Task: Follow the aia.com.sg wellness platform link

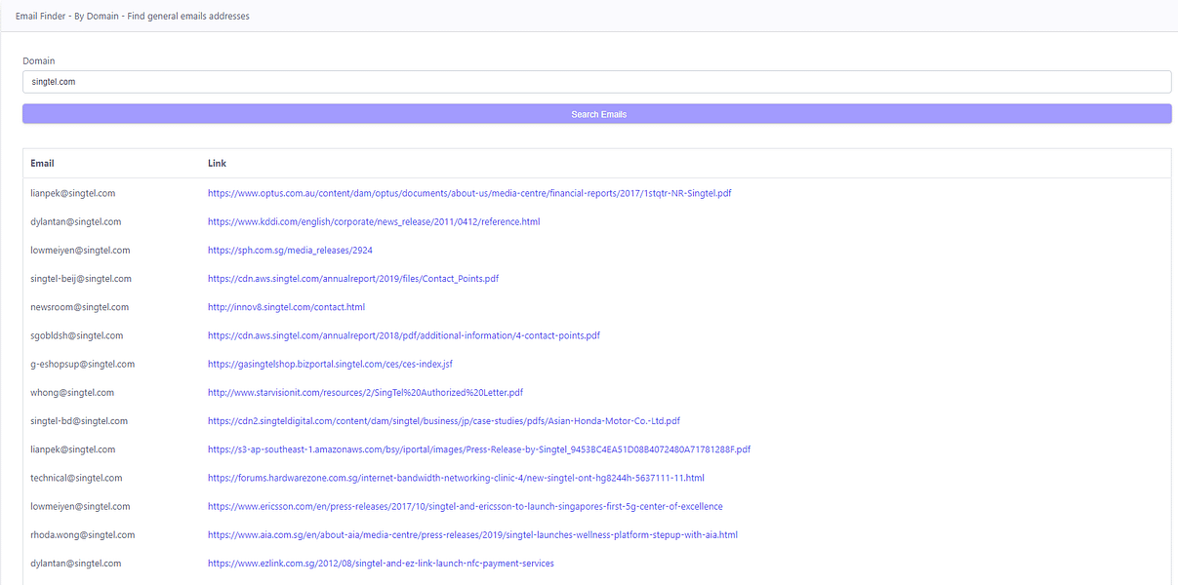Action: [472, 534]
